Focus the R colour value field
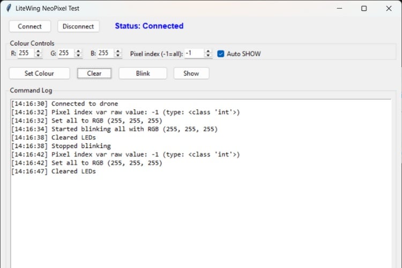Screen dimensions: 402x268 (x=25, y=54)
